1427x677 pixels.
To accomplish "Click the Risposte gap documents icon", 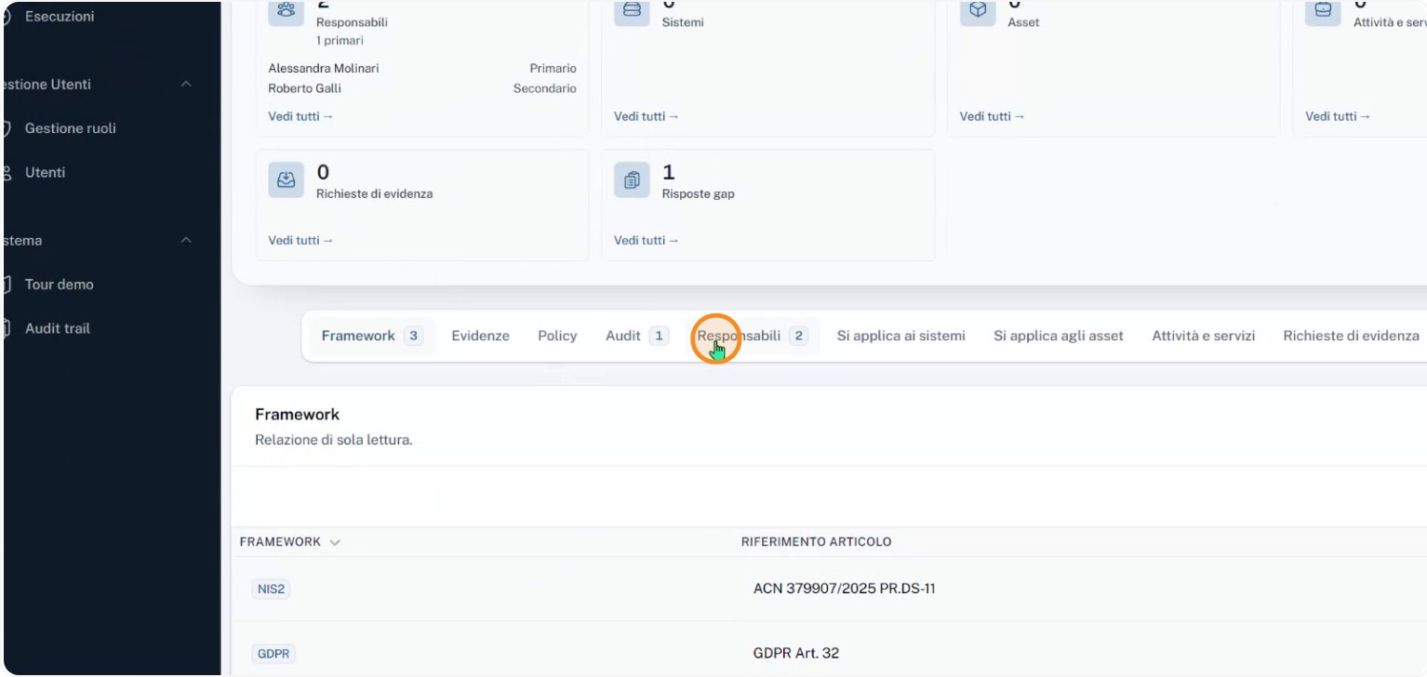I will [632, 180].
